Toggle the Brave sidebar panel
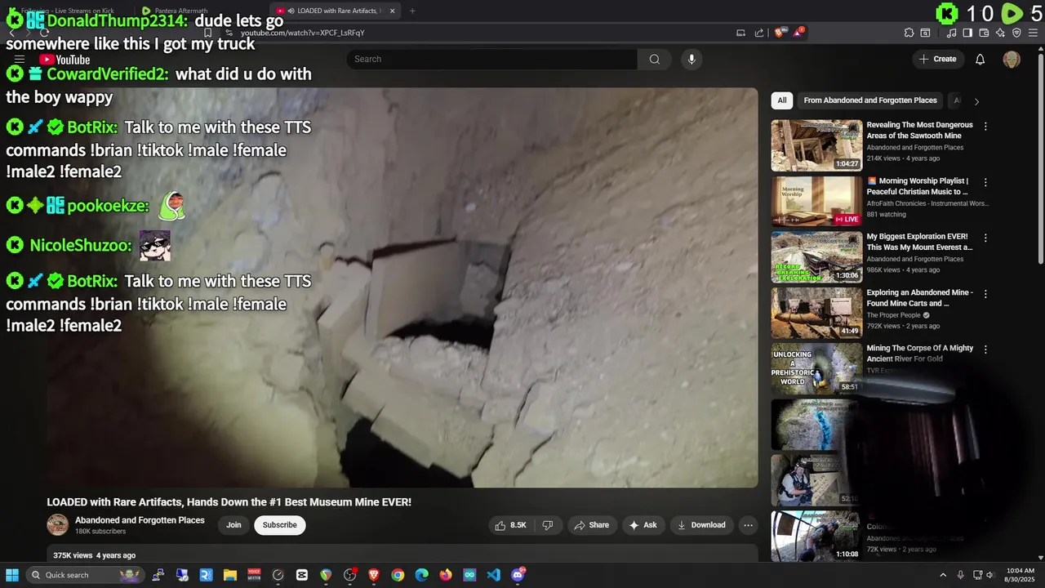 967,33
